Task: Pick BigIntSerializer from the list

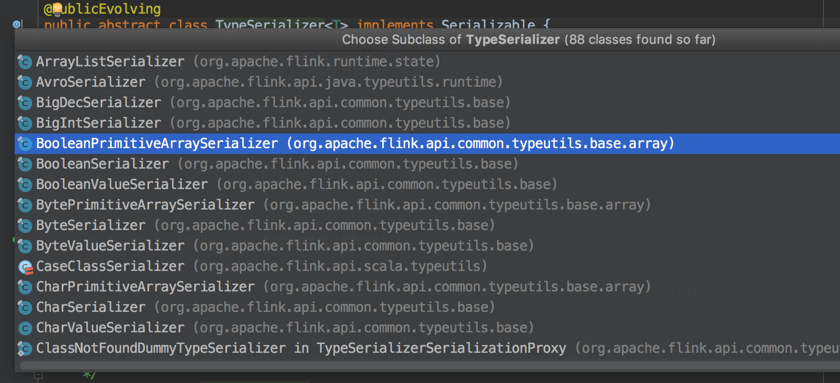Action: tap(427, 123)
